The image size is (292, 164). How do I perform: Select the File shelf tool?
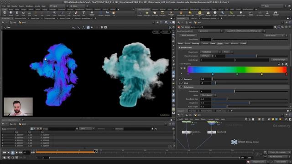coord(114,14)
